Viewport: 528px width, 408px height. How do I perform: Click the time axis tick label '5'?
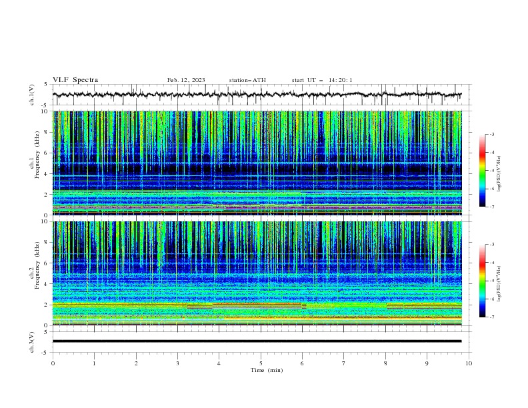(261, 363)
